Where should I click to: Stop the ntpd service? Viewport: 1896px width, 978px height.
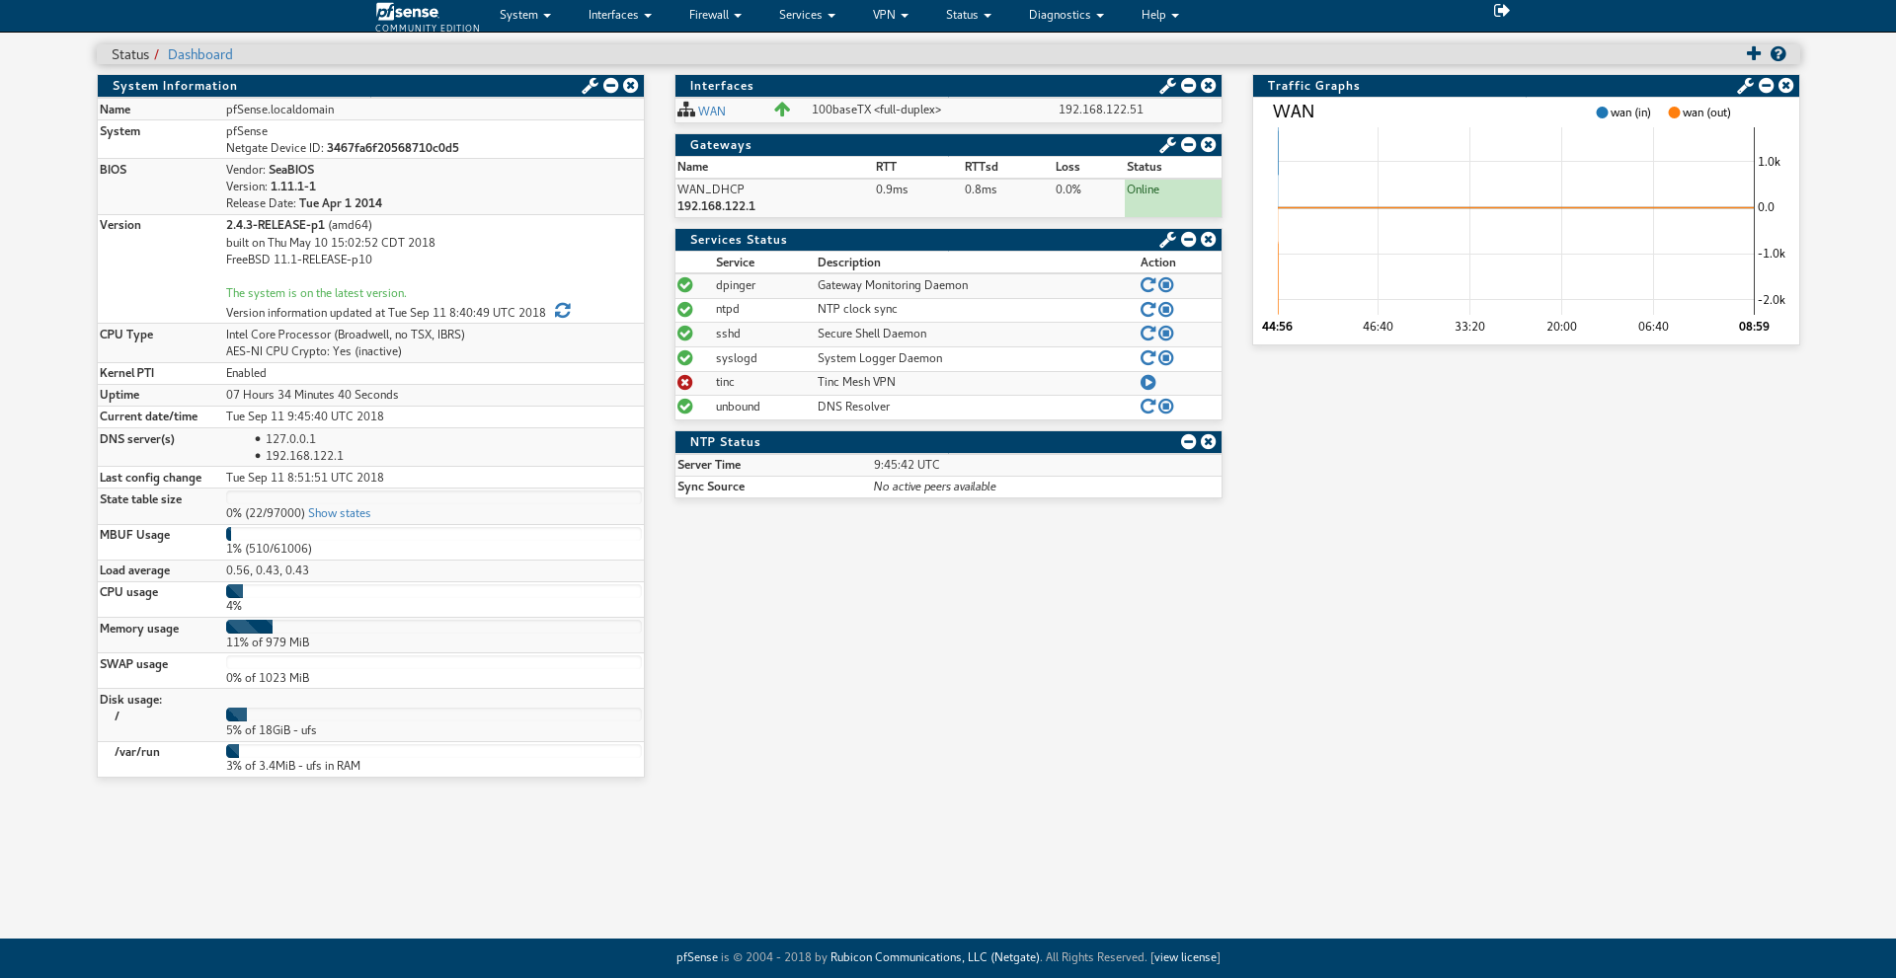click(x=1166, y=310)
